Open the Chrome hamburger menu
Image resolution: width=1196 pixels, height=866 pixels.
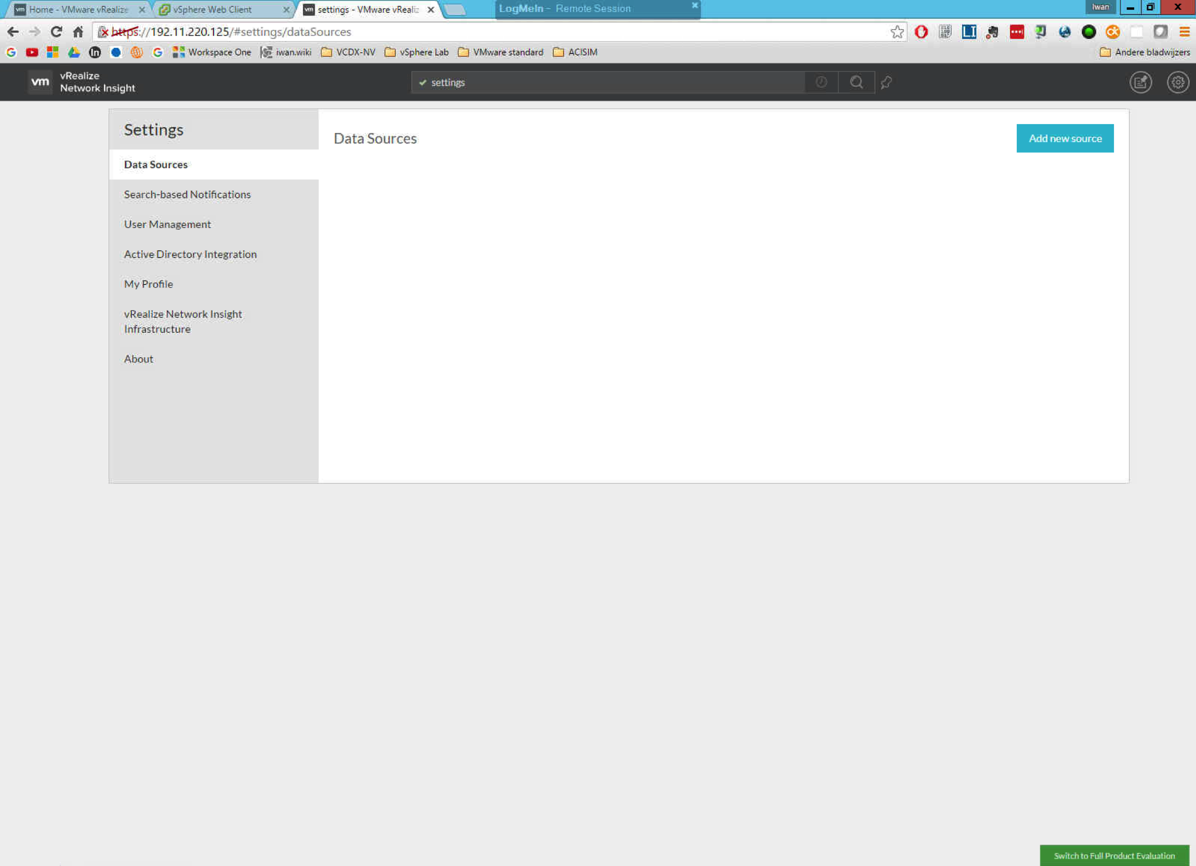(1185, 32)
